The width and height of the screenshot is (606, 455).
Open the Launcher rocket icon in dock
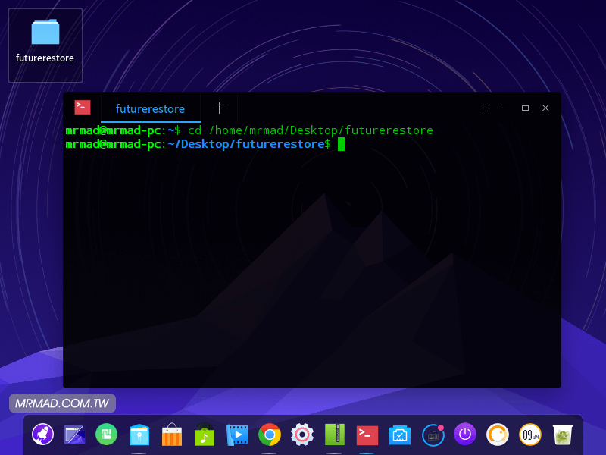42,435
